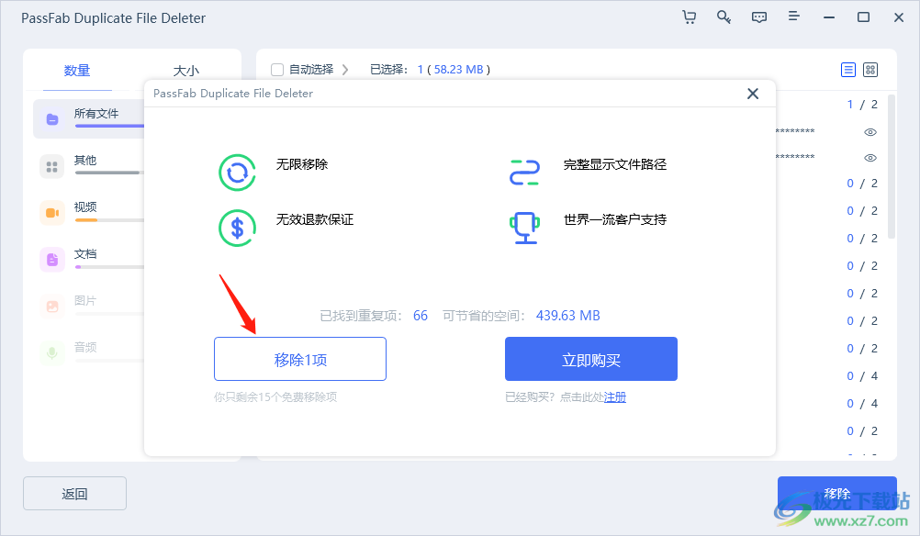
Task: Click the 其他 category icon
Action: (51, 166)
